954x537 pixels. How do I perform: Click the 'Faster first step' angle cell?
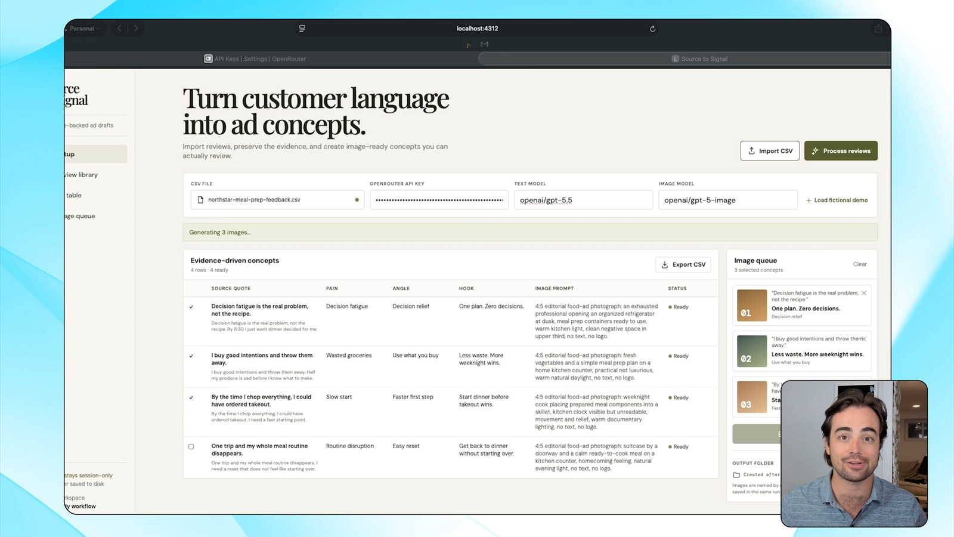[x=413, y=397]
